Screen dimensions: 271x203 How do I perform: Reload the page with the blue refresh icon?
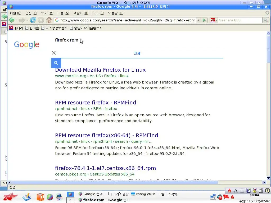tap(33, 20)
